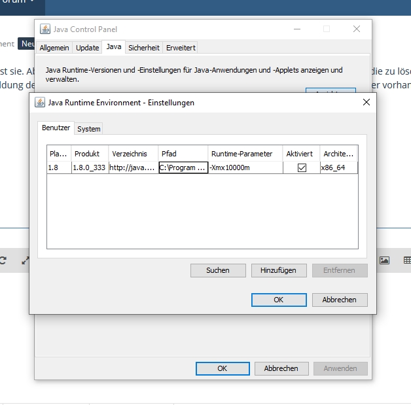Image resolution: width=411 pixels, height=405 pixels.
Task: Click the redo icon in forum editor
Action: pyautogui.click(x=3, y=260)
